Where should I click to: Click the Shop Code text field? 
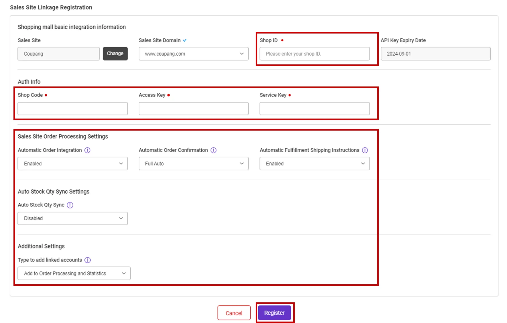(73, 109)
